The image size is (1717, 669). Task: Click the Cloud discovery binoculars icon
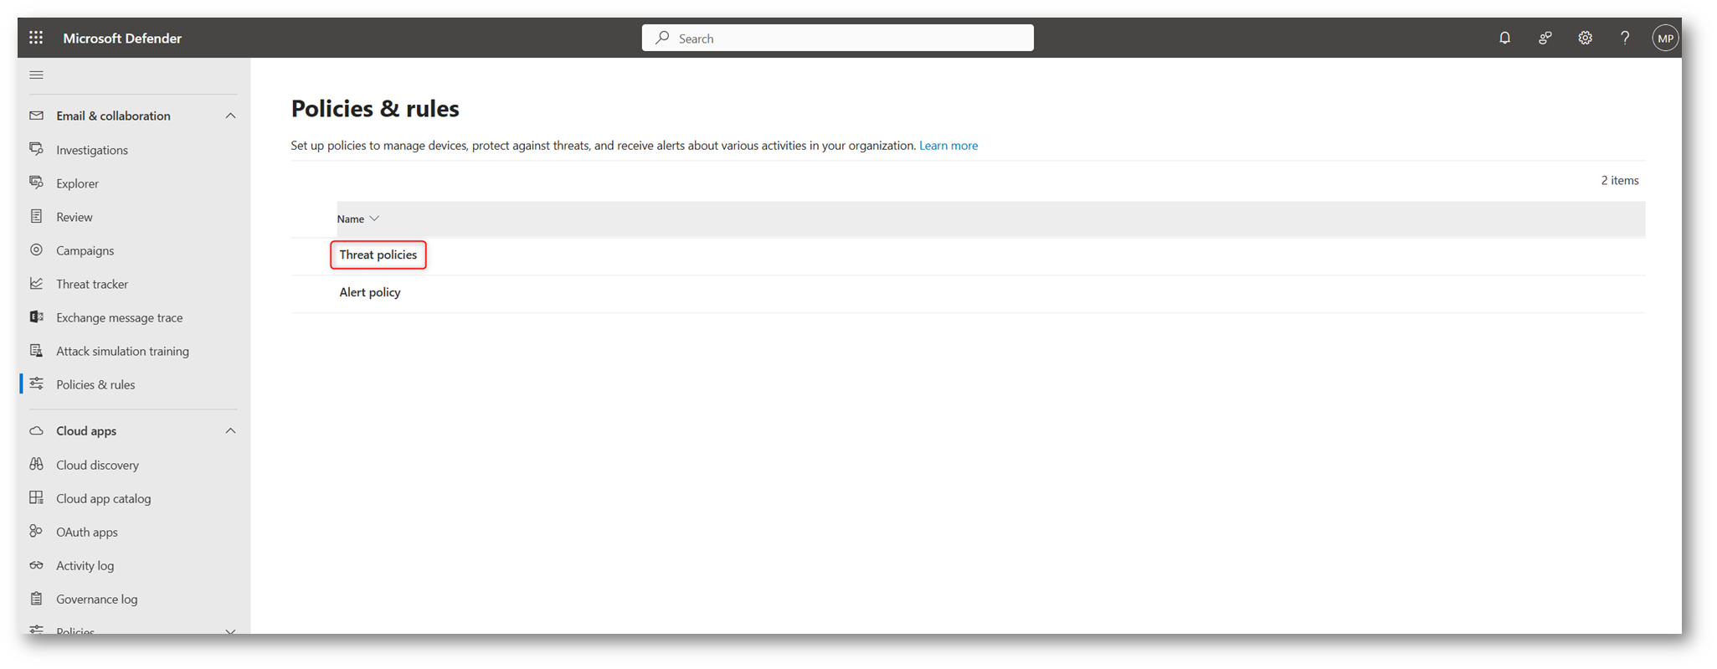36,464
